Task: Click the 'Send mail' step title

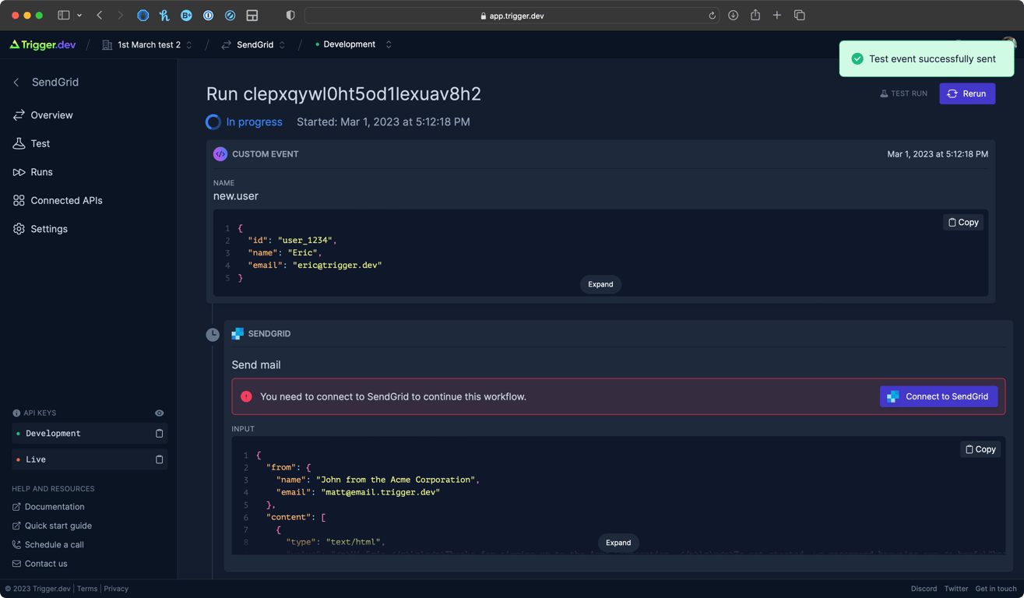Action: (256, 365)
